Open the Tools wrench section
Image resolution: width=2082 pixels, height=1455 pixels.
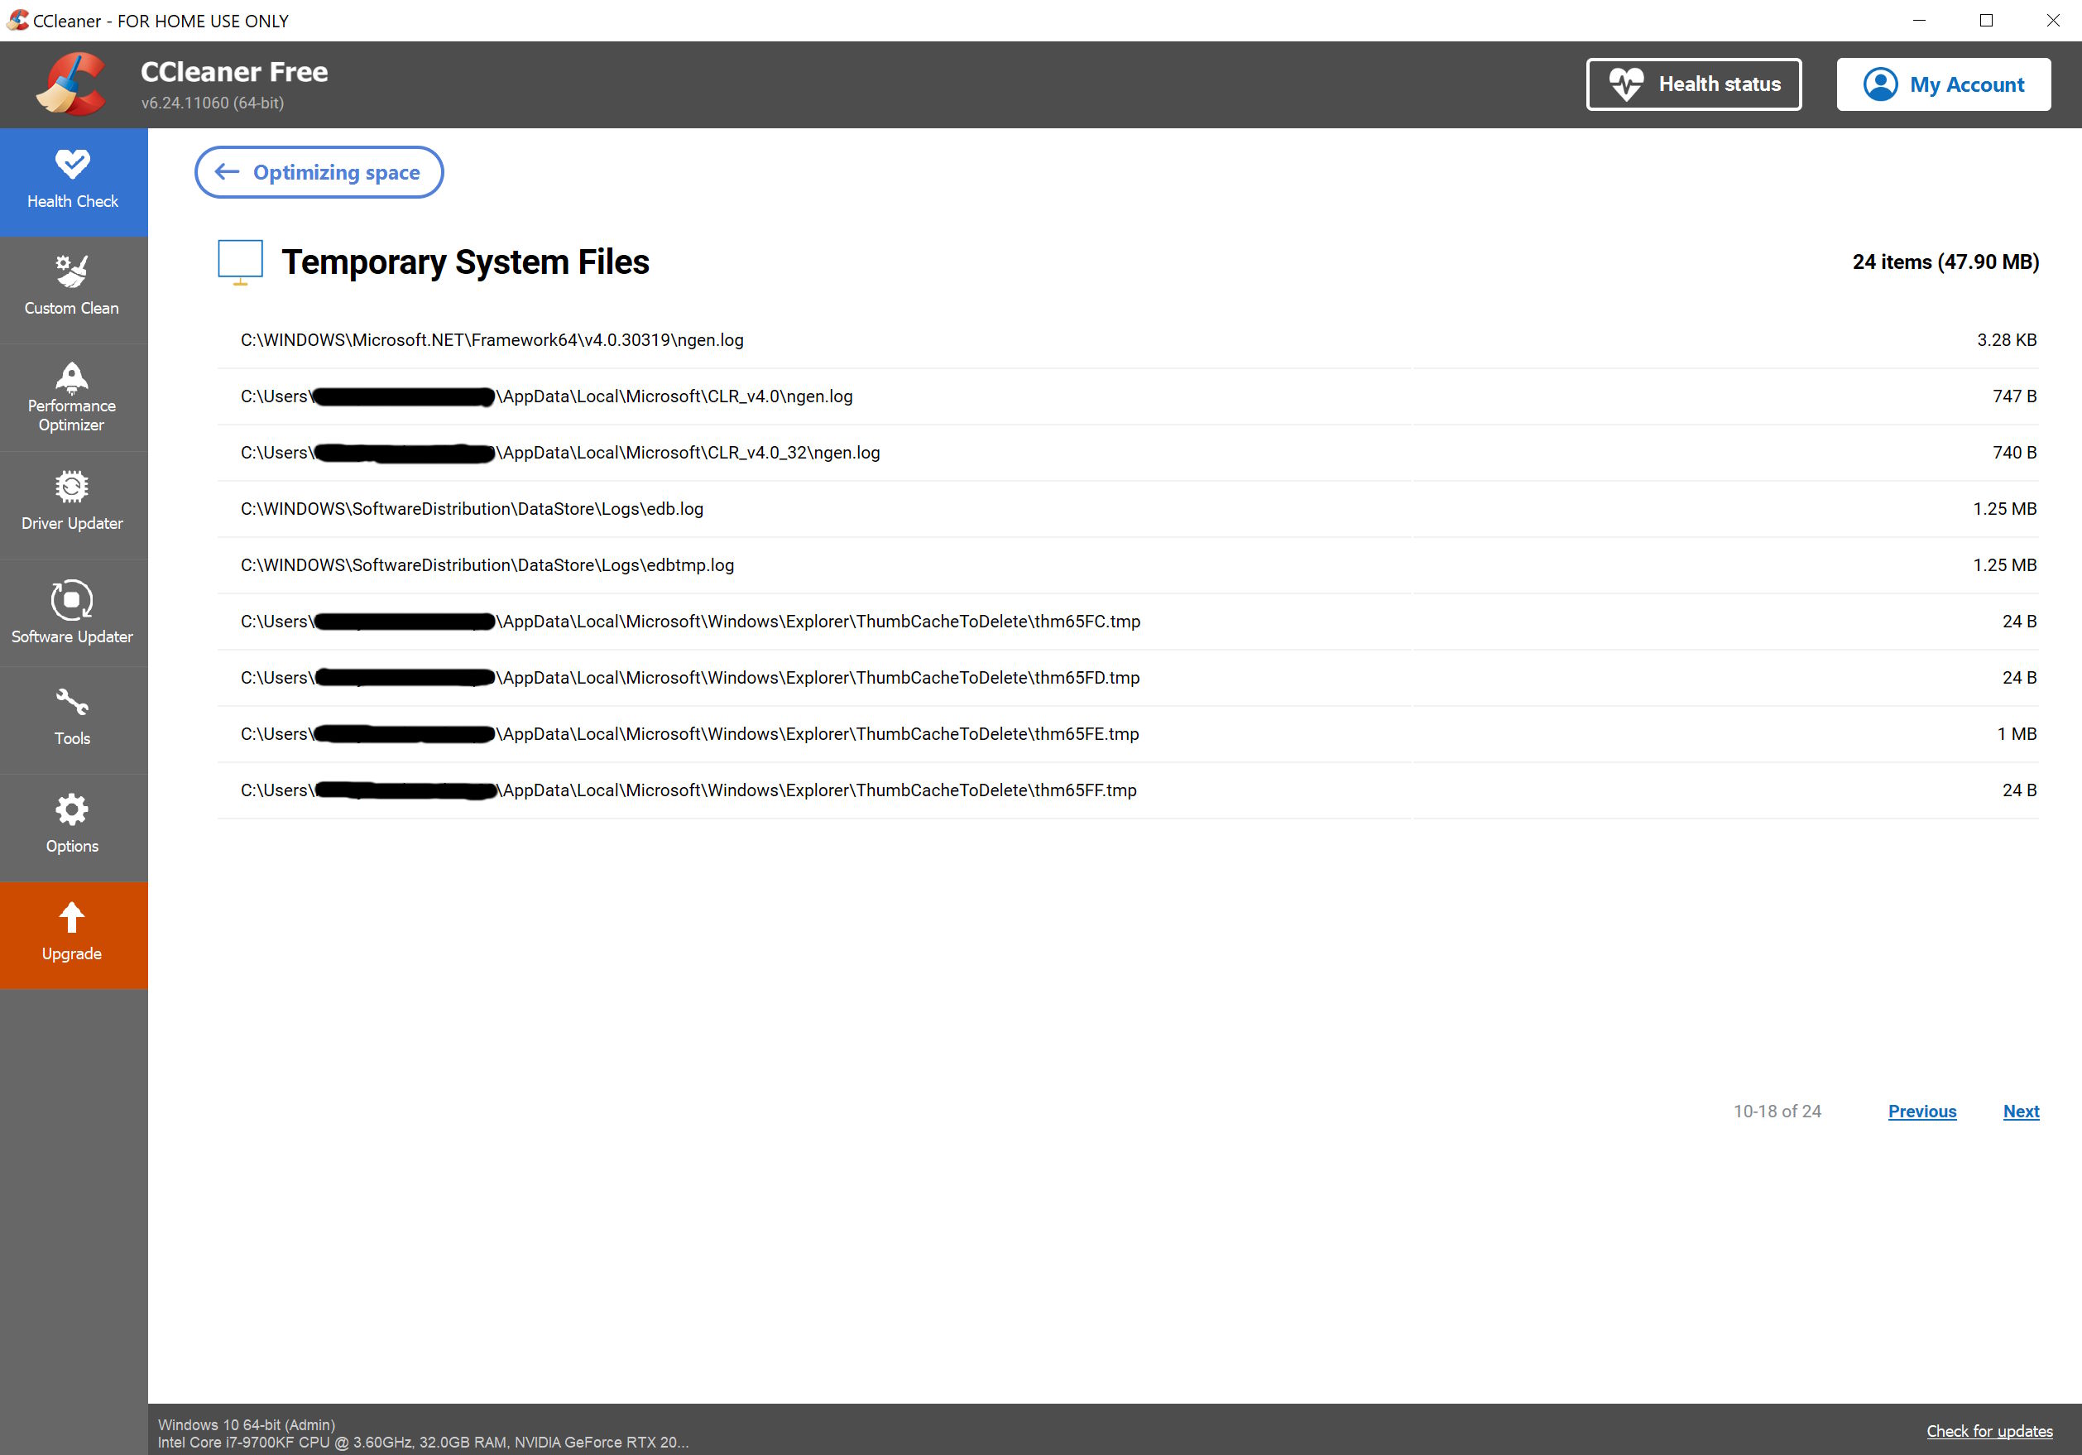point(73,718)
